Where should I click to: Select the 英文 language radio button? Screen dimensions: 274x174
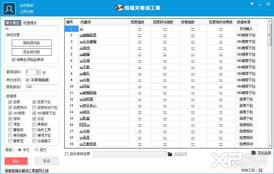[37, 150]
